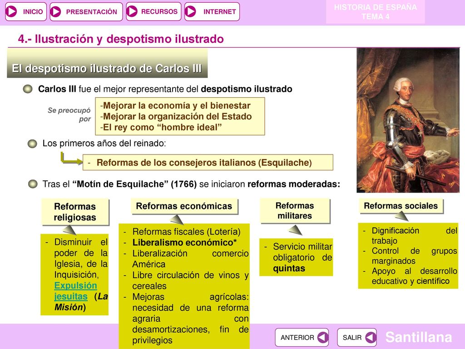Click 'Control de grupos marginados' item
The width and height of the screenshot is (465, 349).
point(414,256)
